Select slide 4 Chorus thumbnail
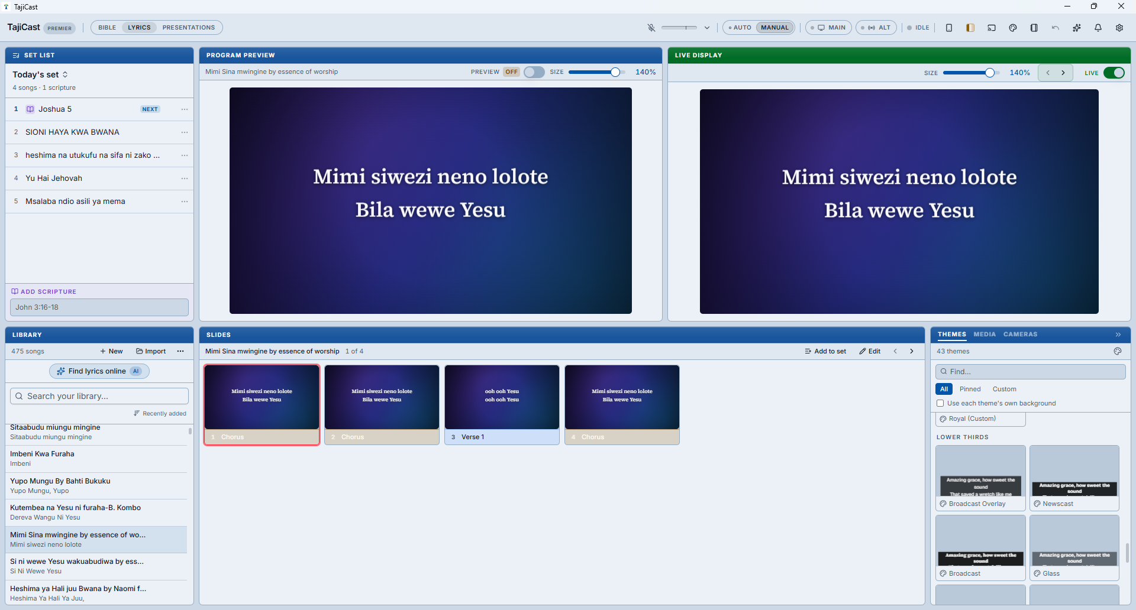Viewport: 1136px width, 610px height. tap(622, 405)
